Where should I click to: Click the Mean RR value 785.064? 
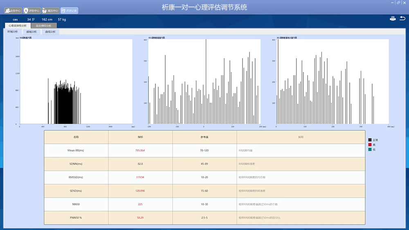(x=140, y=150)
